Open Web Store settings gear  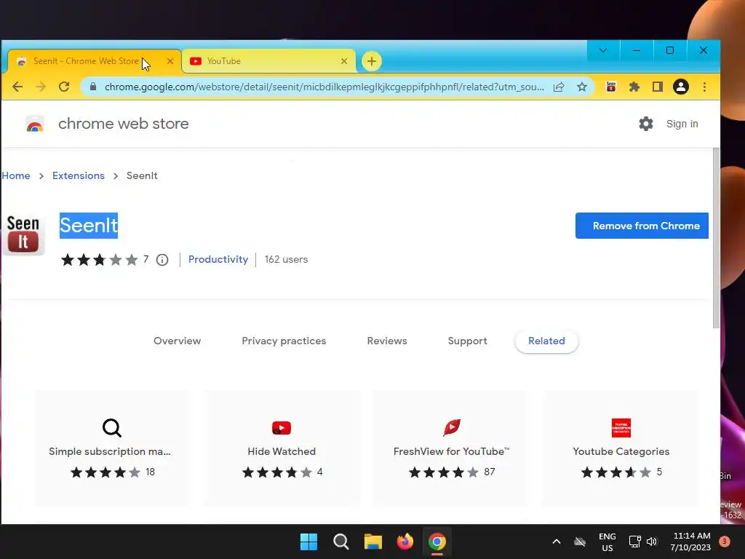(x=646, y=124)
